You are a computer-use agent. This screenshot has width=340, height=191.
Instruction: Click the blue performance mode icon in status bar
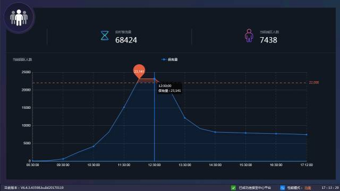pyautogui.click(x=283, y=188)
